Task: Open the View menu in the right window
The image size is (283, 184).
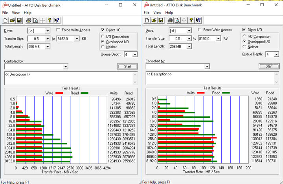Action: pyautogui.click(x=157, y=13)
